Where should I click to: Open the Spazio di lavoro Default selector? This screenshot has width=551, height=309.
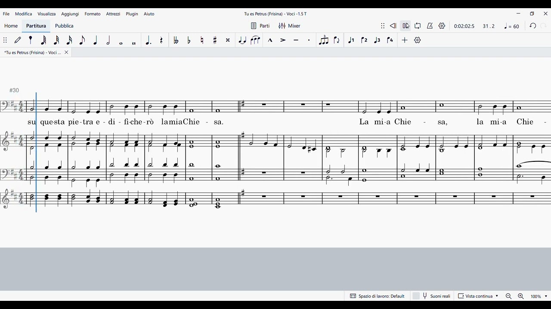(378, 296)
